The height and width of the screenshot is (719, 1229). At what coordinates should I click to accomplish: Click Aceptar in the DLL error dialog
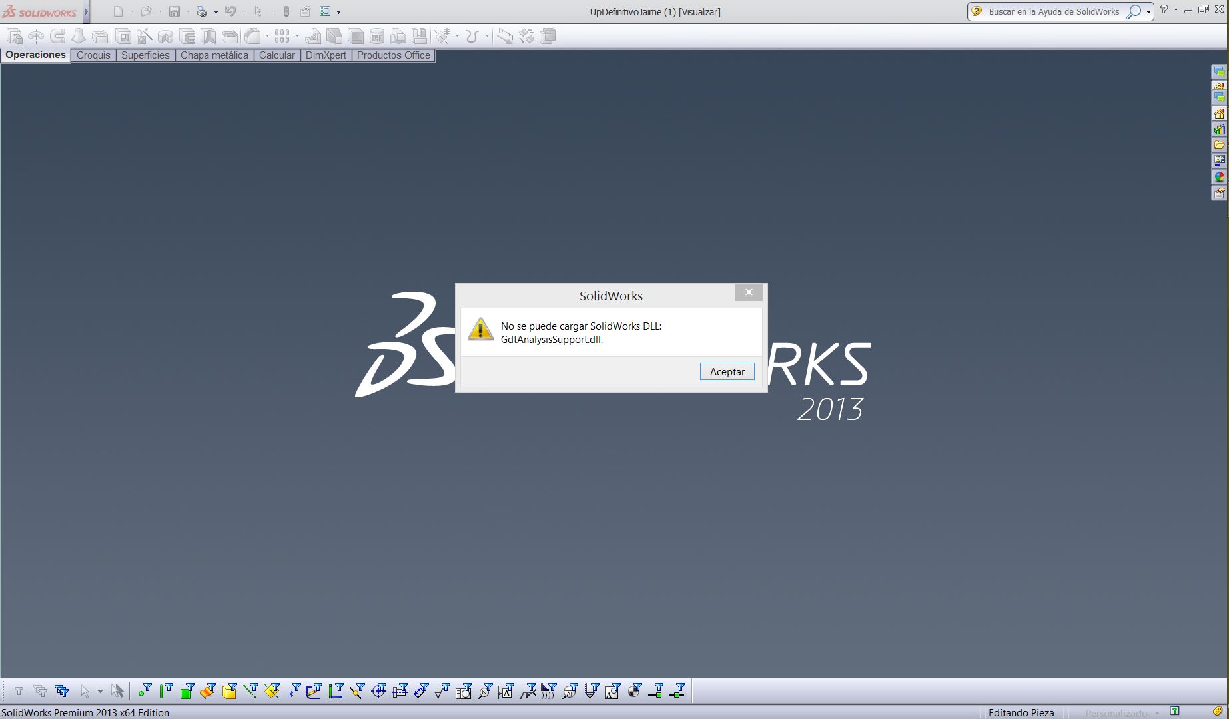(x=727, y=371)
